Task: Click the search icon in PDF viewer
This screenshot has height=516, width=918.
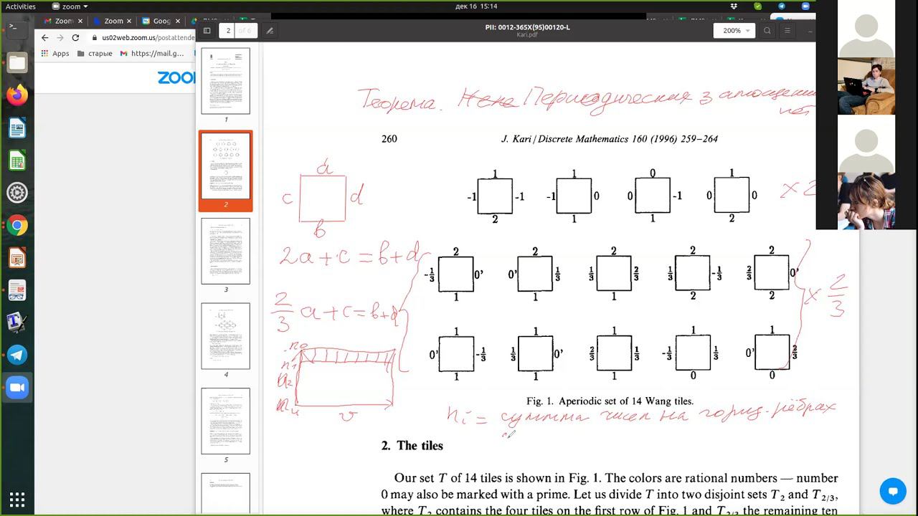Action: [767, 31]
